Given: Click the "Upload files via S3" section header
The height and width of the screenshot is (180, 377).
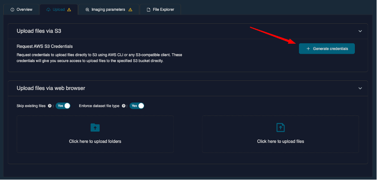Looking at the screenshot, I should [x=39, y=31].
